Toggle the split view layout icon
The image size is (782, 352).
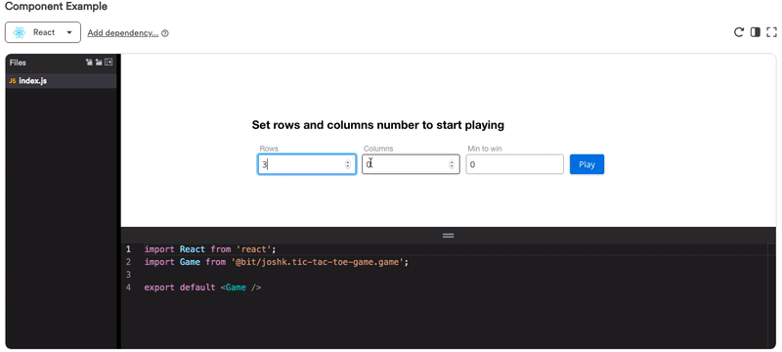click(x=755, y=32)
